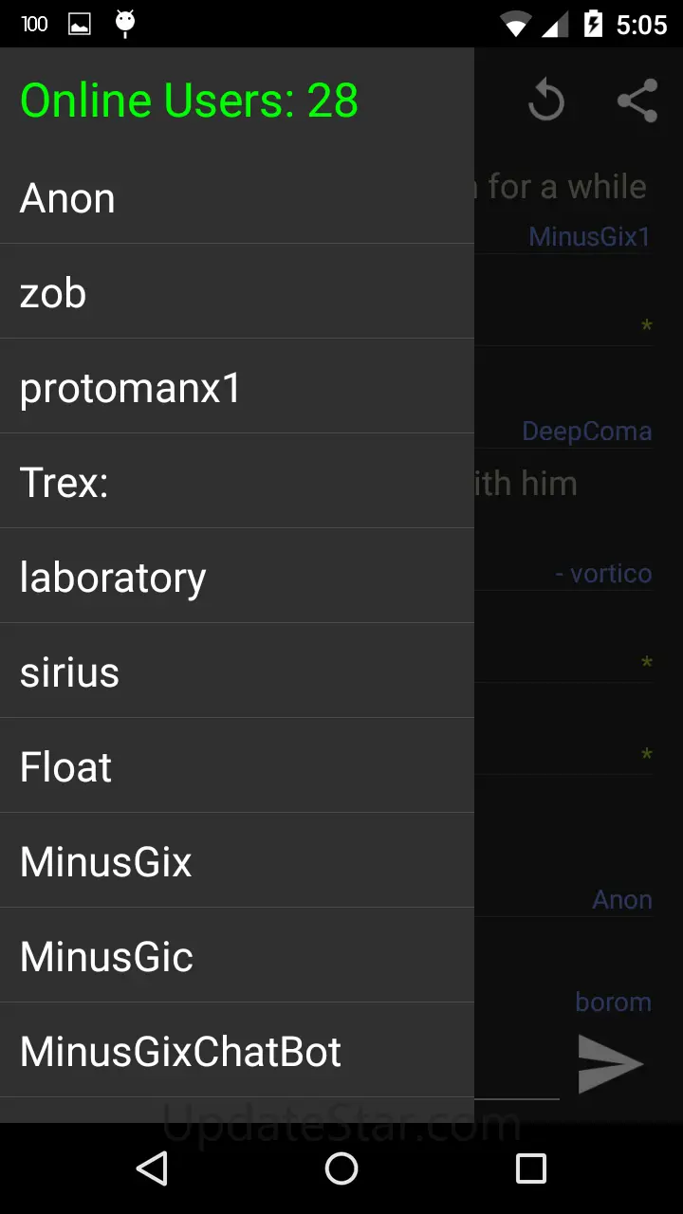
Task: Select sirius in the user list
Action: coord(237,672)
